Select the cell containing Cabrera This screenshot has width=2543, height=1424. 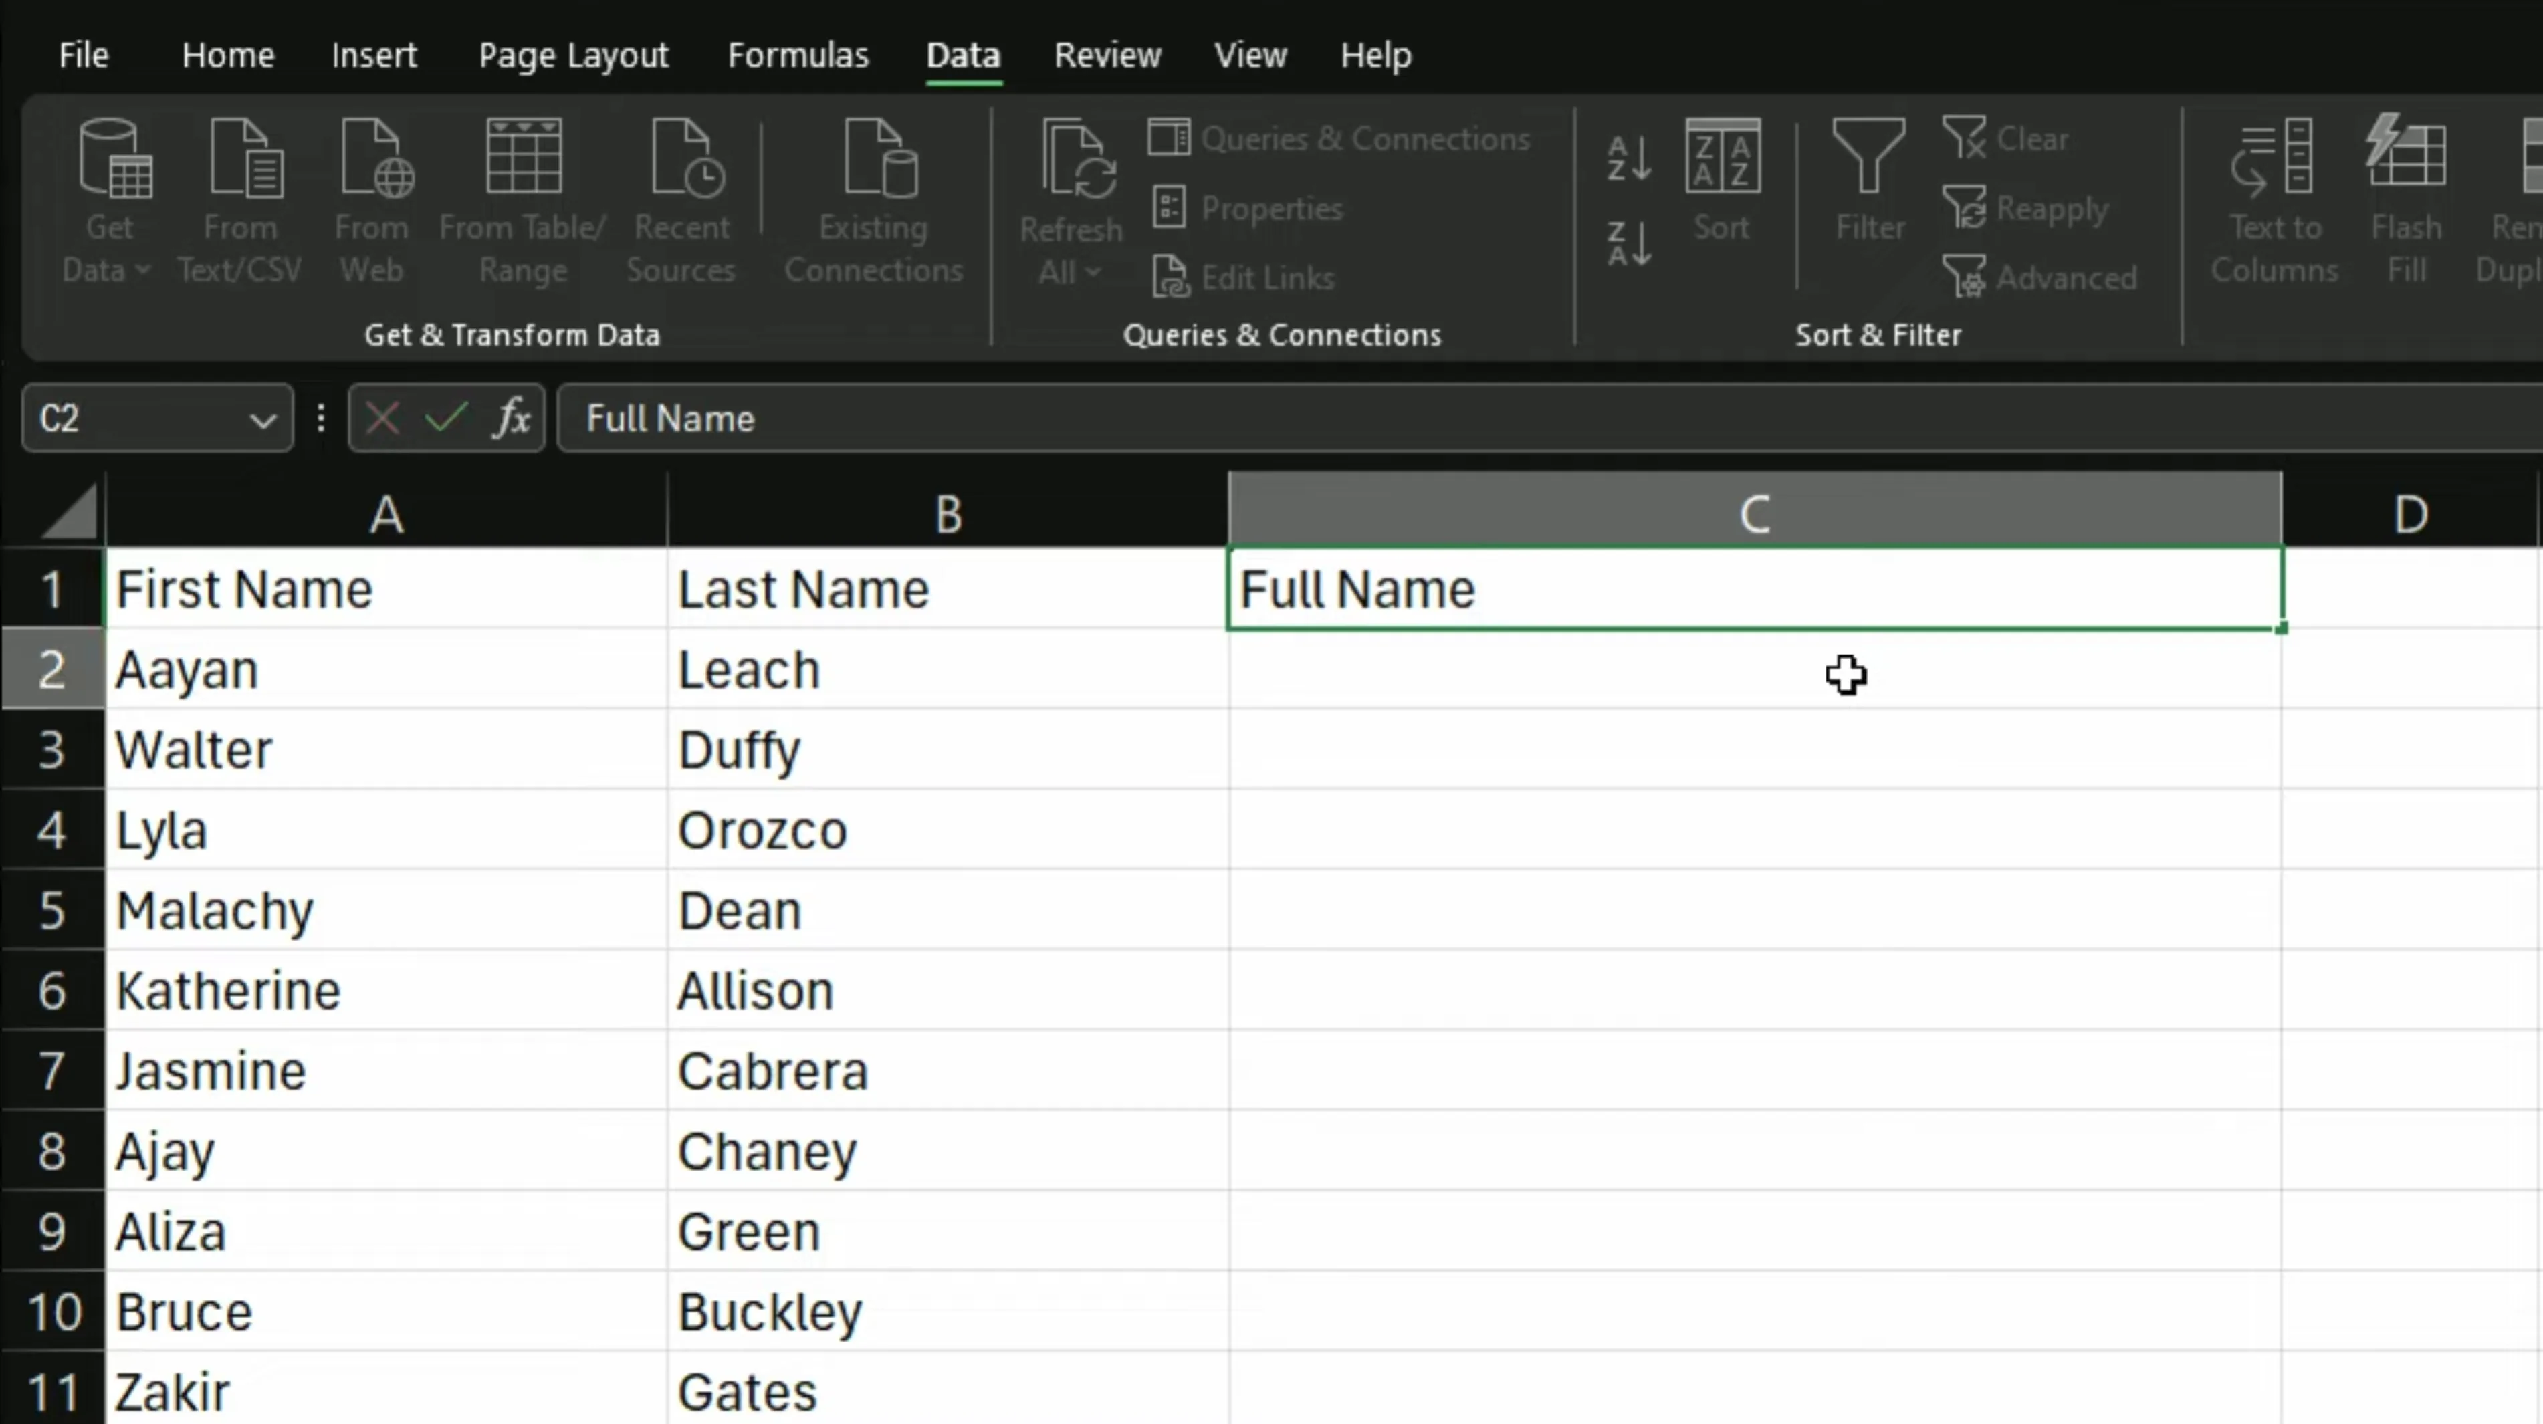tap(948, 1071)
